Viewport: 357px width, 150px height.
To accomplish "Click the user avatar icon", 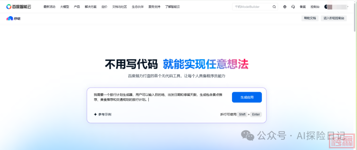I will click(326, 7).
